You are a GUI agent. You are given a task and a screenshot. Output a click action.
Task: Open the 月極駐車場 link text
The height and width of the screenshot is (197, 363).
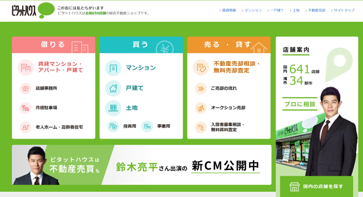pos(46,108)
